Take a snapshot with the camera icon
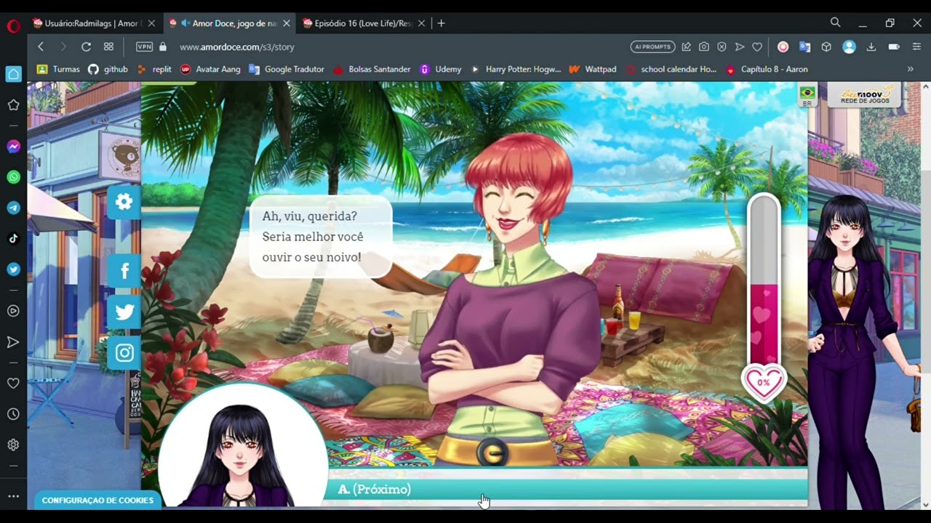This screenshot has width=931, height=523. [704, 46]
